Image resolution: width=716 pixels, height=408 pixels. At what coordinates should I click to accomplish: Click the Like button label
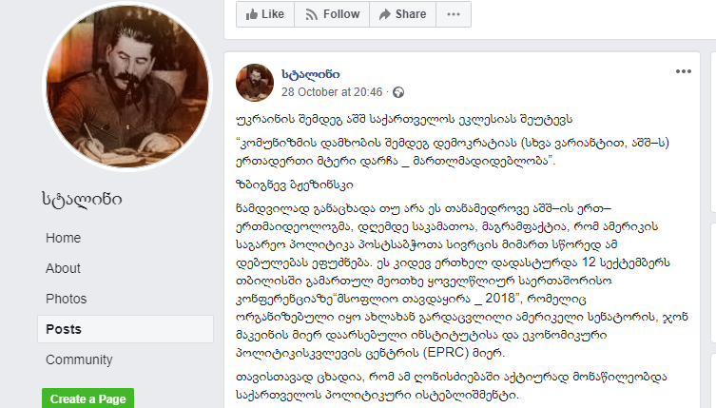273,14
